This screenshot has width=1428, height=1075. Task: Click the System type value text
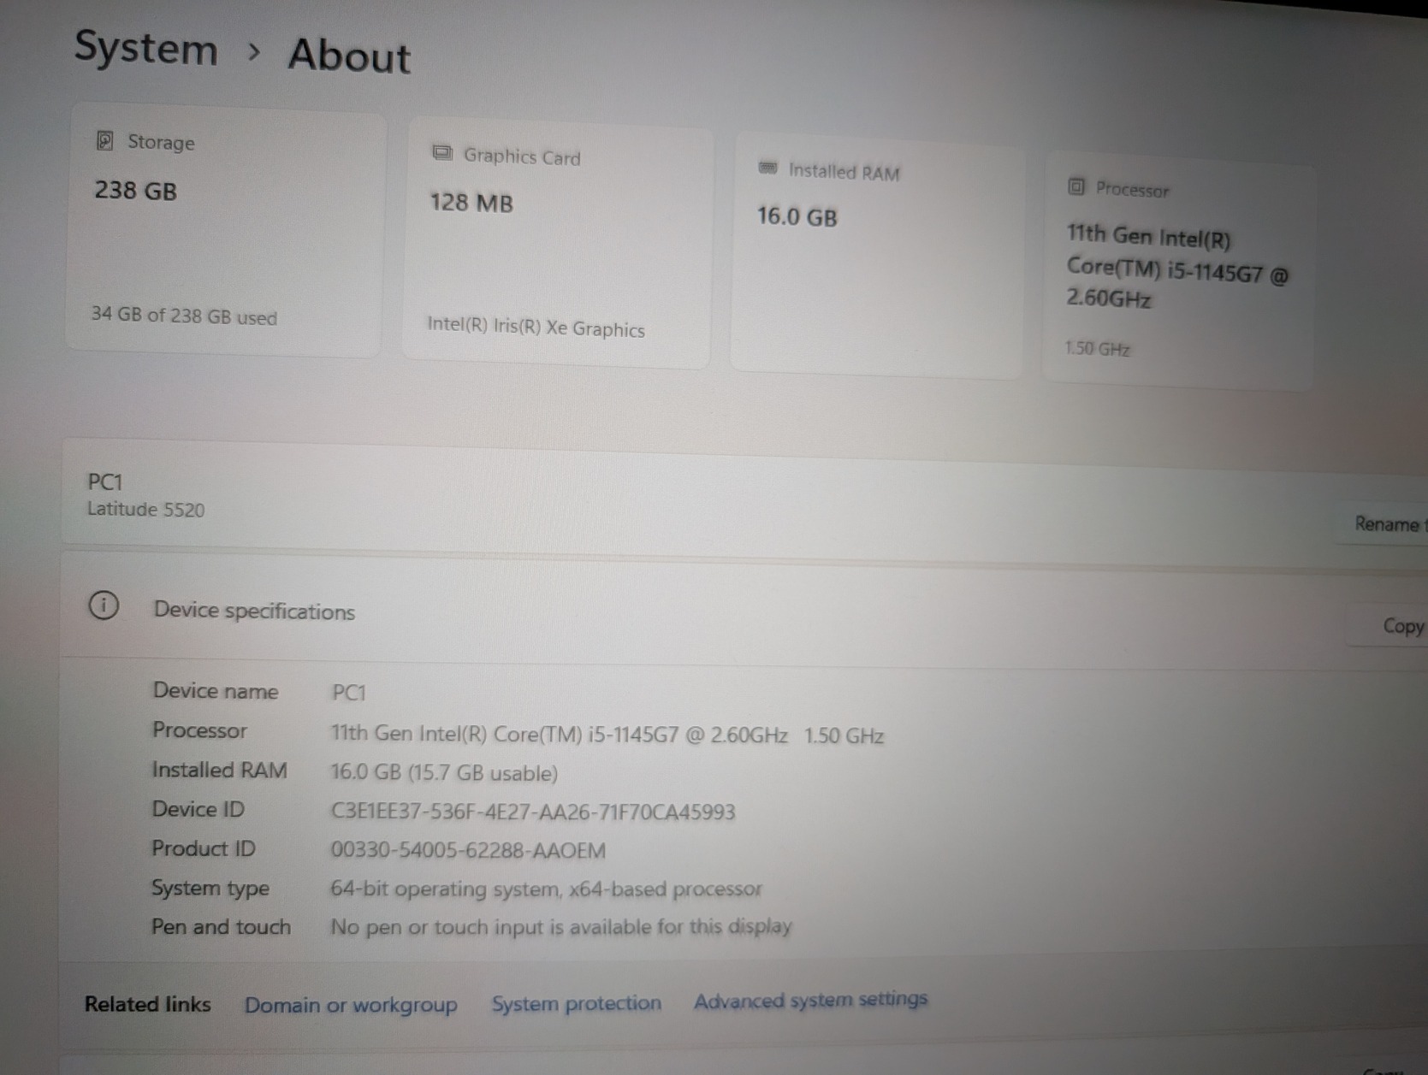546,889
